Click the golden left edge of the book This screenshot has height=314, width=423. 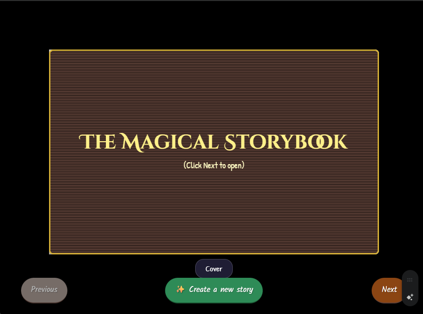pos(50,151)
